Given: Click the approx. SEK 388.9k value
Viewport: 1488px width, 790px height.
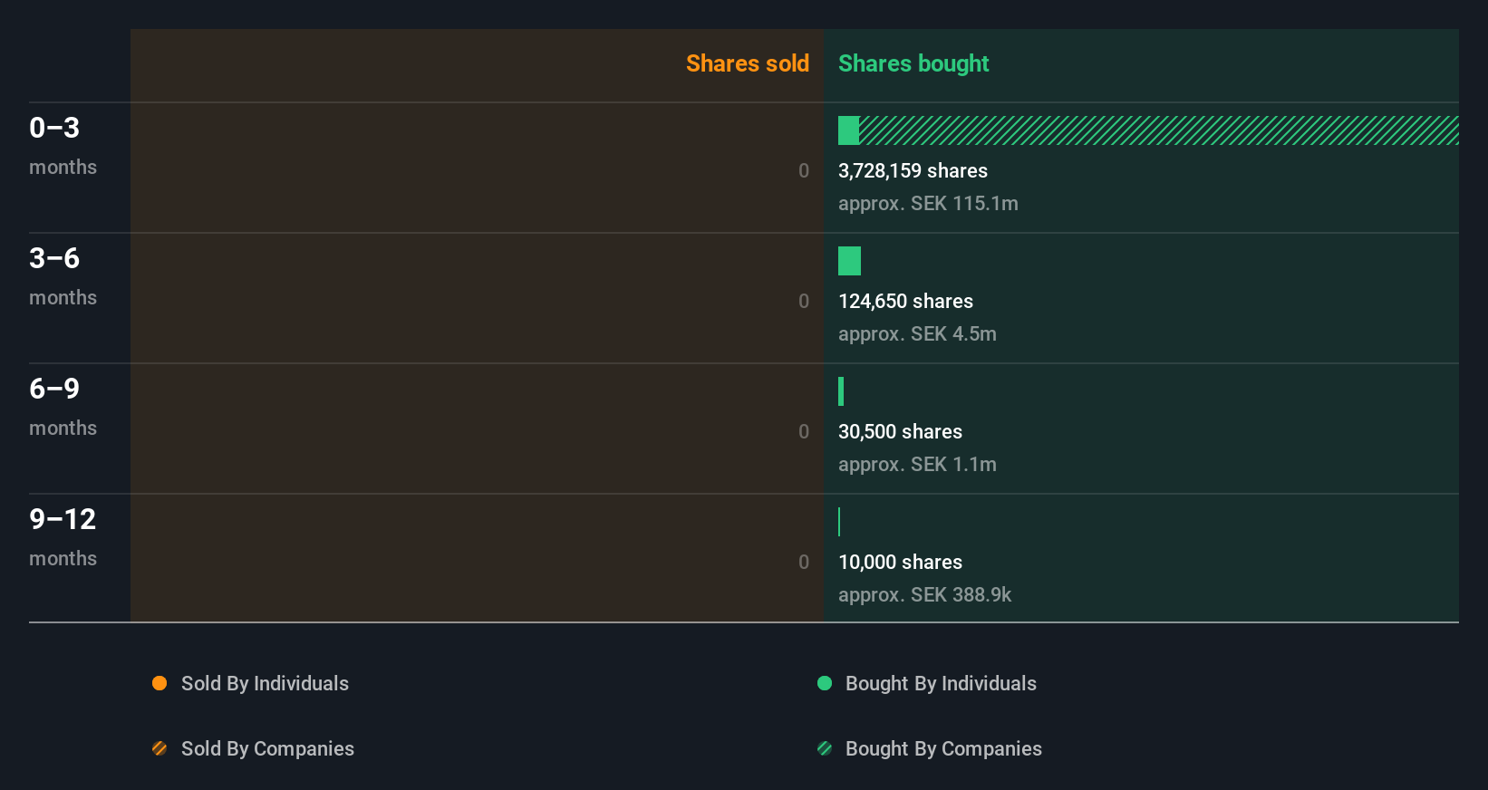Looking at the screenshot, I should (924, 594).
